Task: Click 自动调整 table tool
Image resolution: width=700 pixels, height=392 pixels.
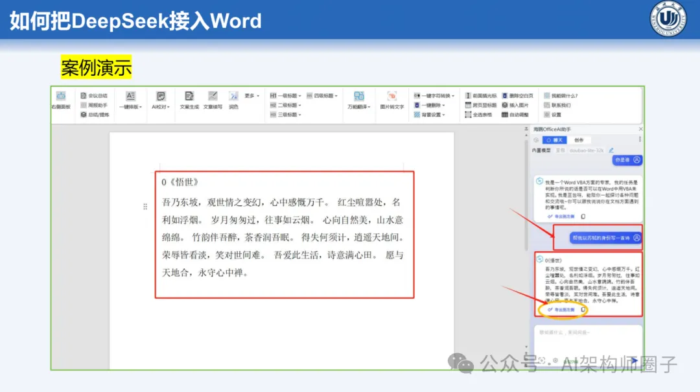Action: (515, 115)
